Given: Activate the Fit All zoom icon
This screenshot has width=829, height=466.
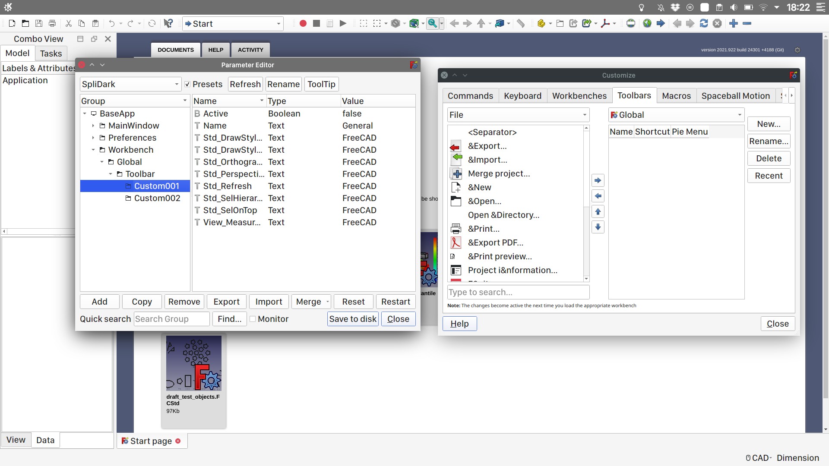Looking at the screenshot, I should 432,23.
